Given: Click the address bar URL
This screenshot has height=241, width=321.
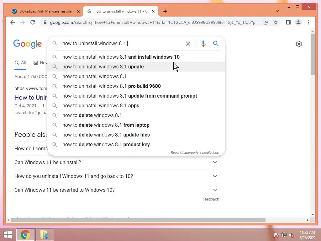Looking at the screenshot, I should (x=154, y=22).
